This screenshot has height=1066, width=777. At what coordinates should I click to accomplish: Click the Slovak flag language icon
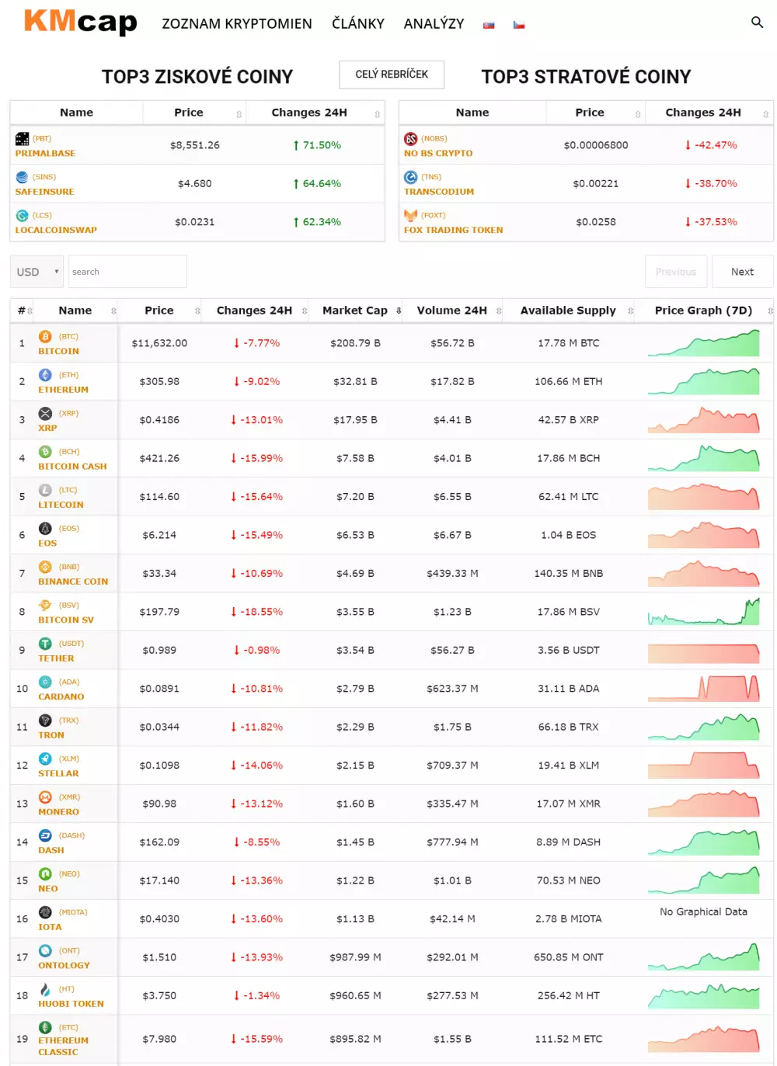(x=489, y=25)
